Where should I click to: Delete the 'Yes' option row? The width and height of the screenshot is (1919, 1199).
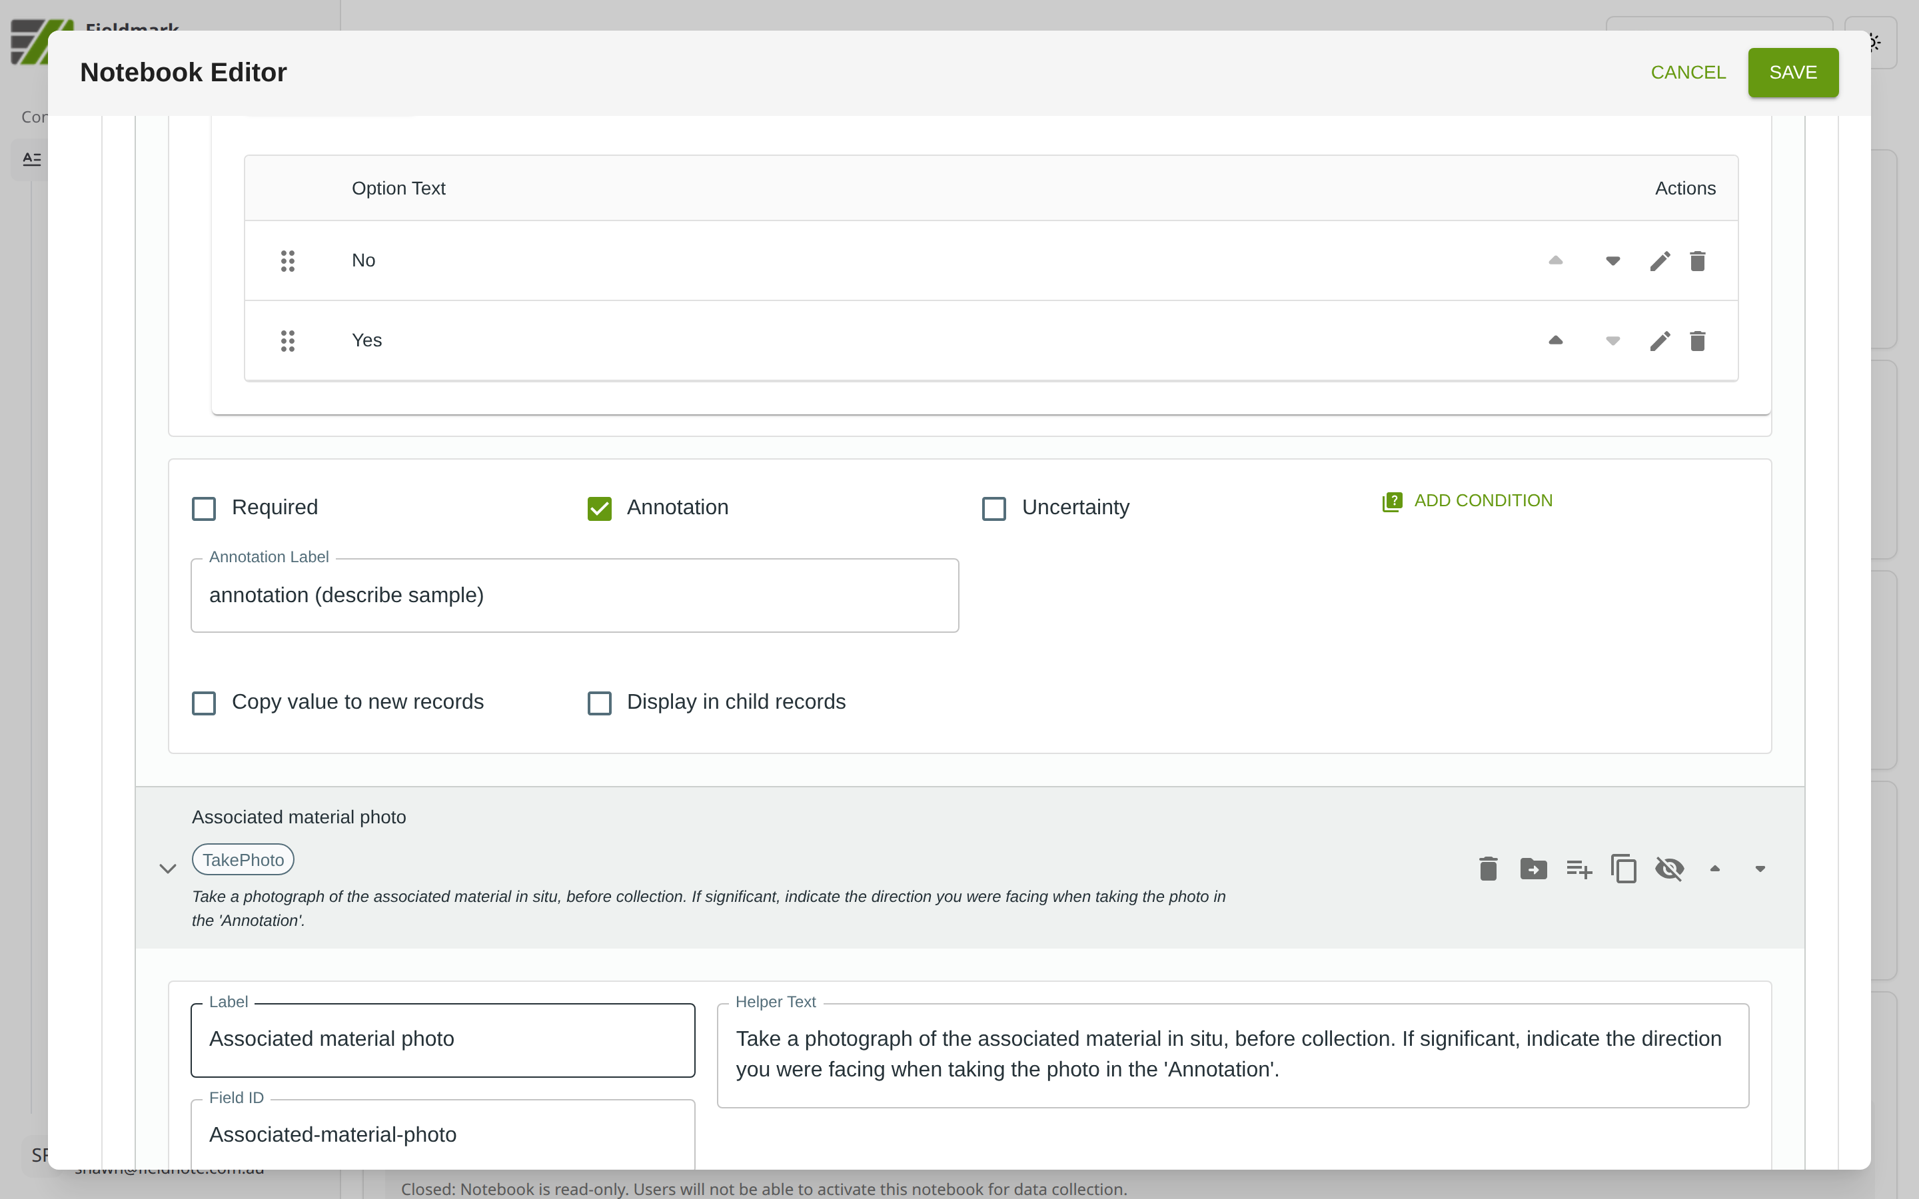[1697, 341]
